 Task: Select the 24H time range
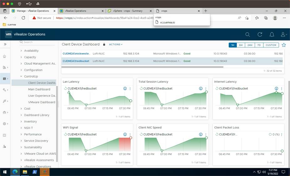[250, 45]
